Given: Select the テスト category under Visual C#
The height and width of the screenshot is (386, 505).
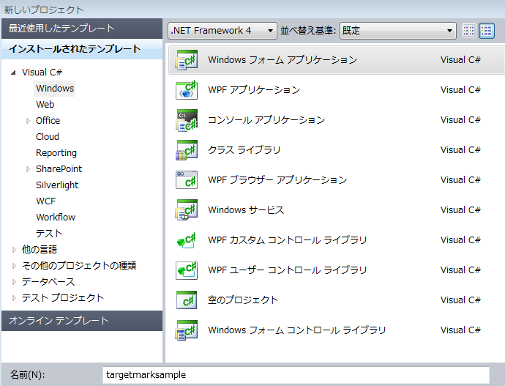Looking at the screenshot, I should pyautogui.click(x=48, y=233).
